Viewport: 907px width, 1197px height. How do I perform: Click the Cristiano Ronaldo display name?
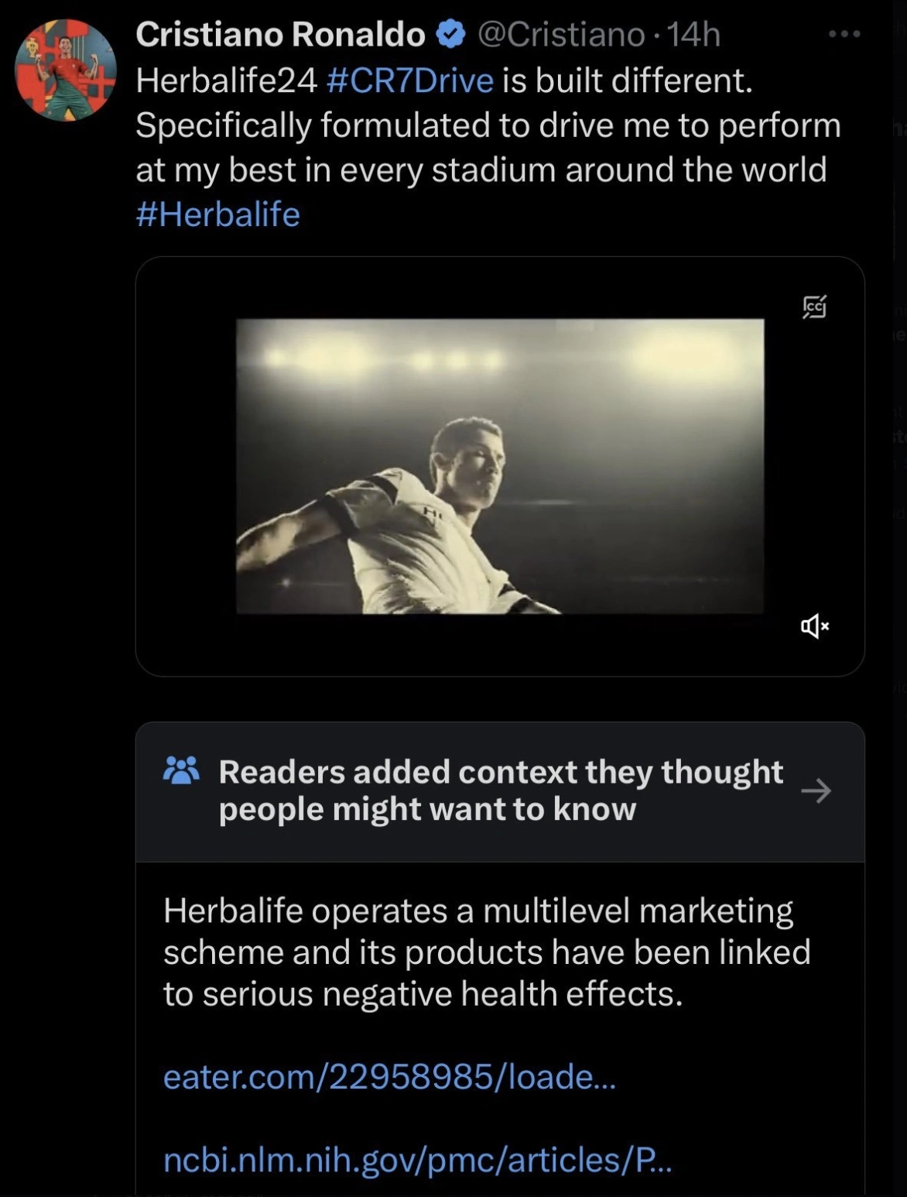[x=280, y=34]
